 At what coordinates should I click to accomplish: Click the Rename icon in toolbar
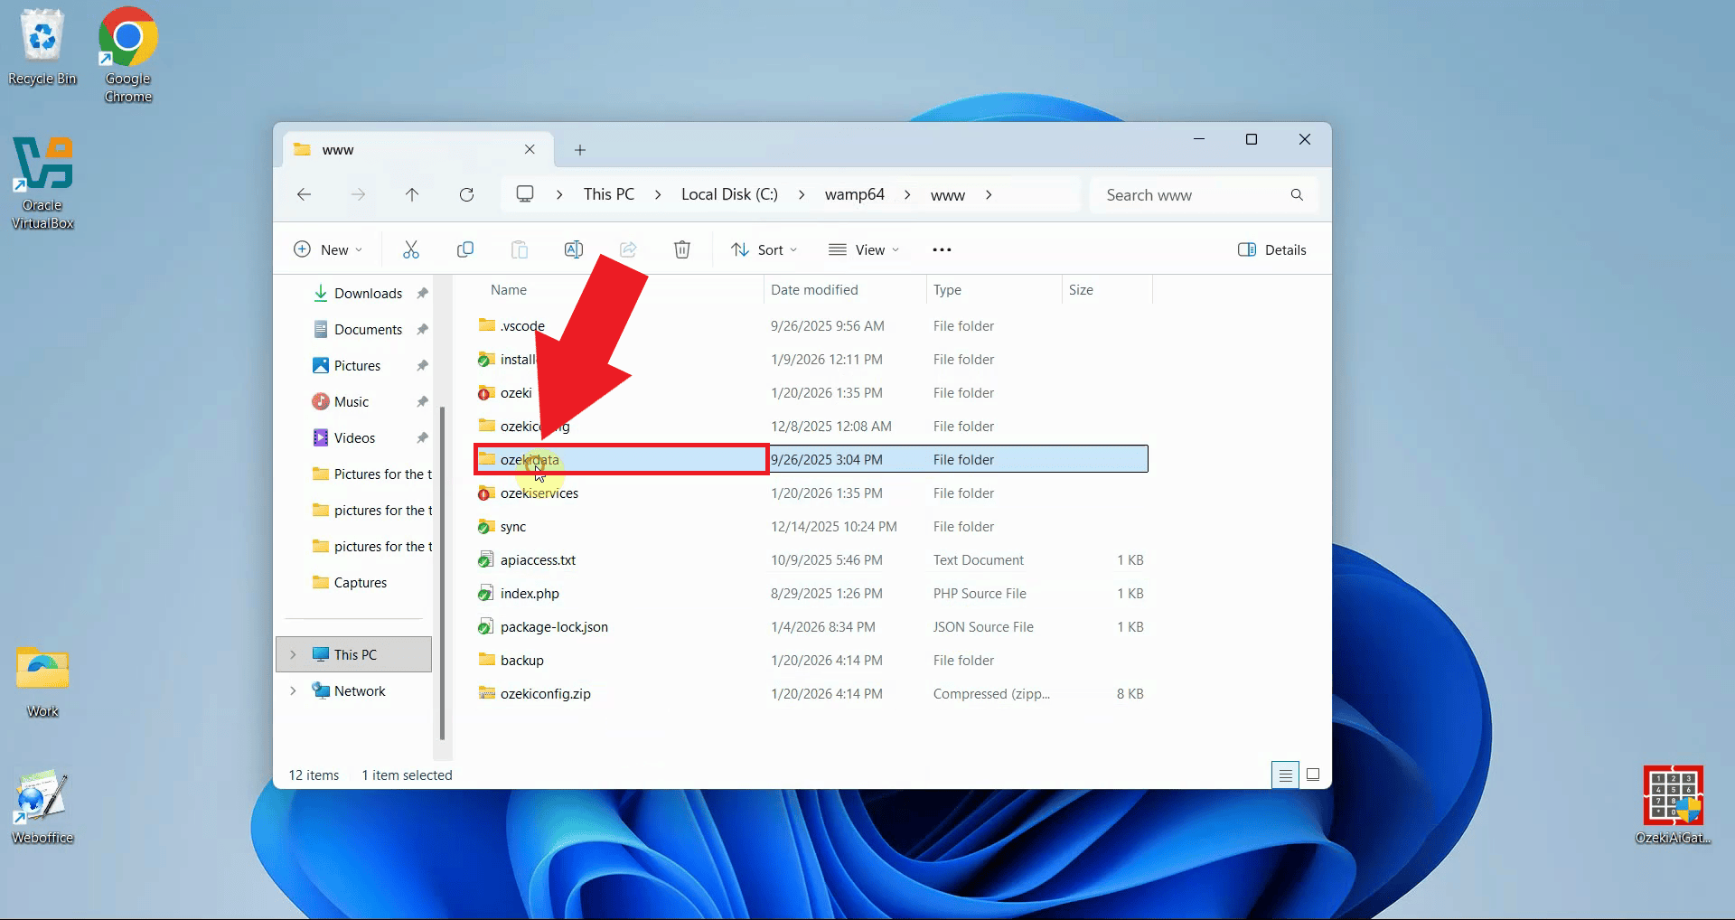pyautogui.click(x=574, y=249)
